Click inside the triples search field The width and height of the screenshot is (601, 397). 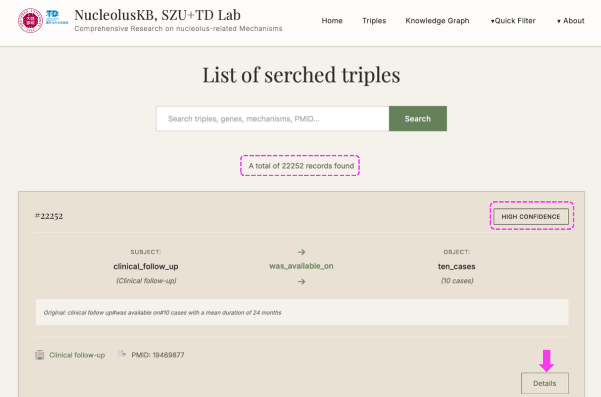272,119
